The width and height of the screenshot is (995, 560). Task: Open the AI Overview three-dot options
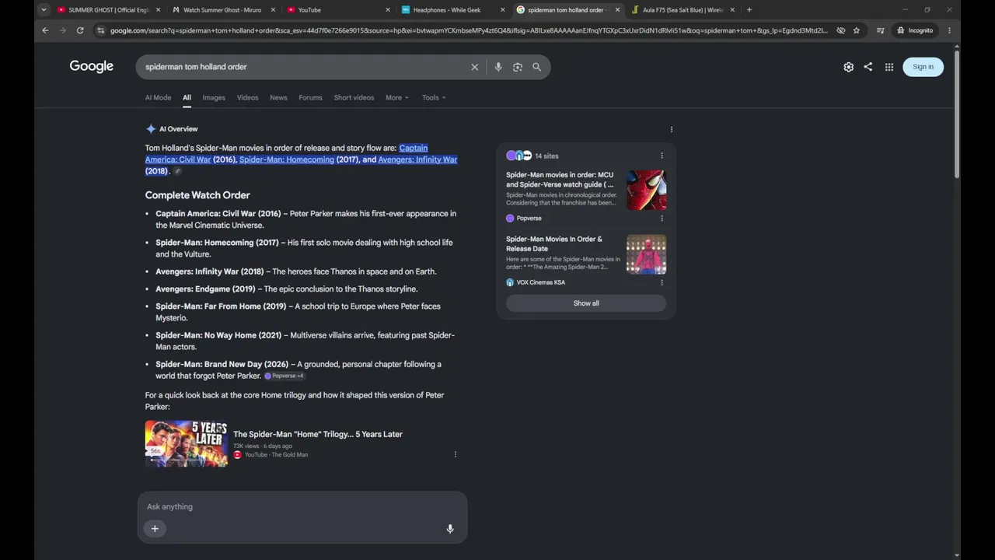pyautogui.click(x=672, y=129)
